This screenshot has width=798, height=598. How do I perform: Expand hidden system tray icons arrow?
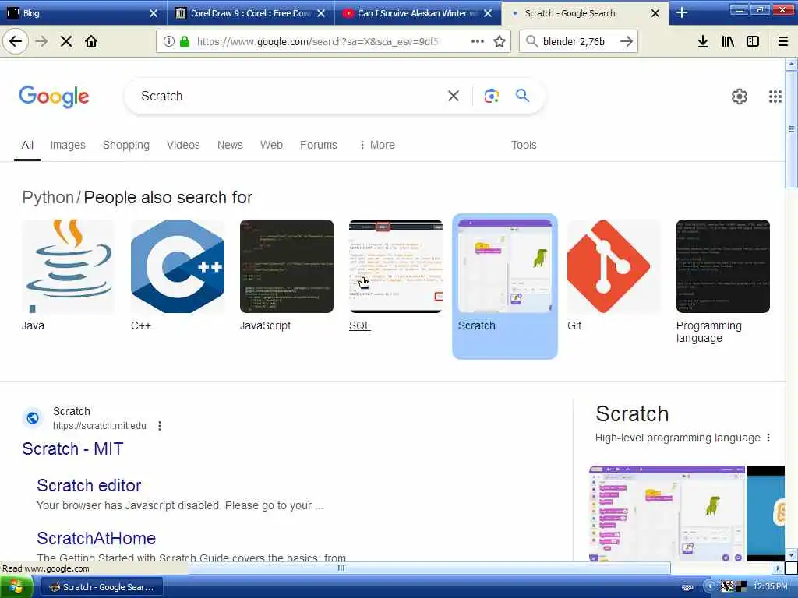(709, 587)
